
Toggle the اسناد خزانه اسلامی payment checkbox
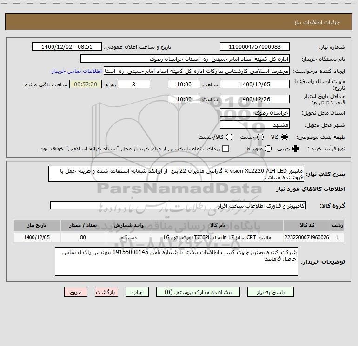coord(225,149)
